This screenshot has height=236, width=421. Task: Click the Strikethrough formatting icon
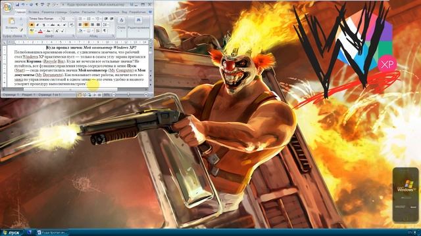(53, 25)
